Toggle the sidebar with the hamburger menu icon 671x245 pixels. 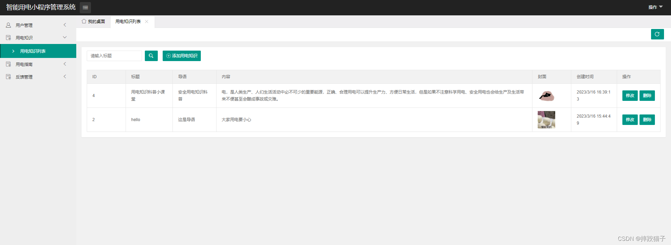tap(85, 7)
